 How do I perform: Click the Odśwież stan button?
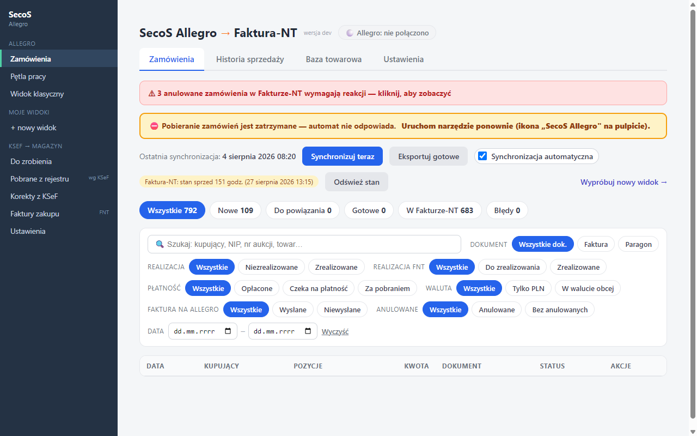point(357,182)
